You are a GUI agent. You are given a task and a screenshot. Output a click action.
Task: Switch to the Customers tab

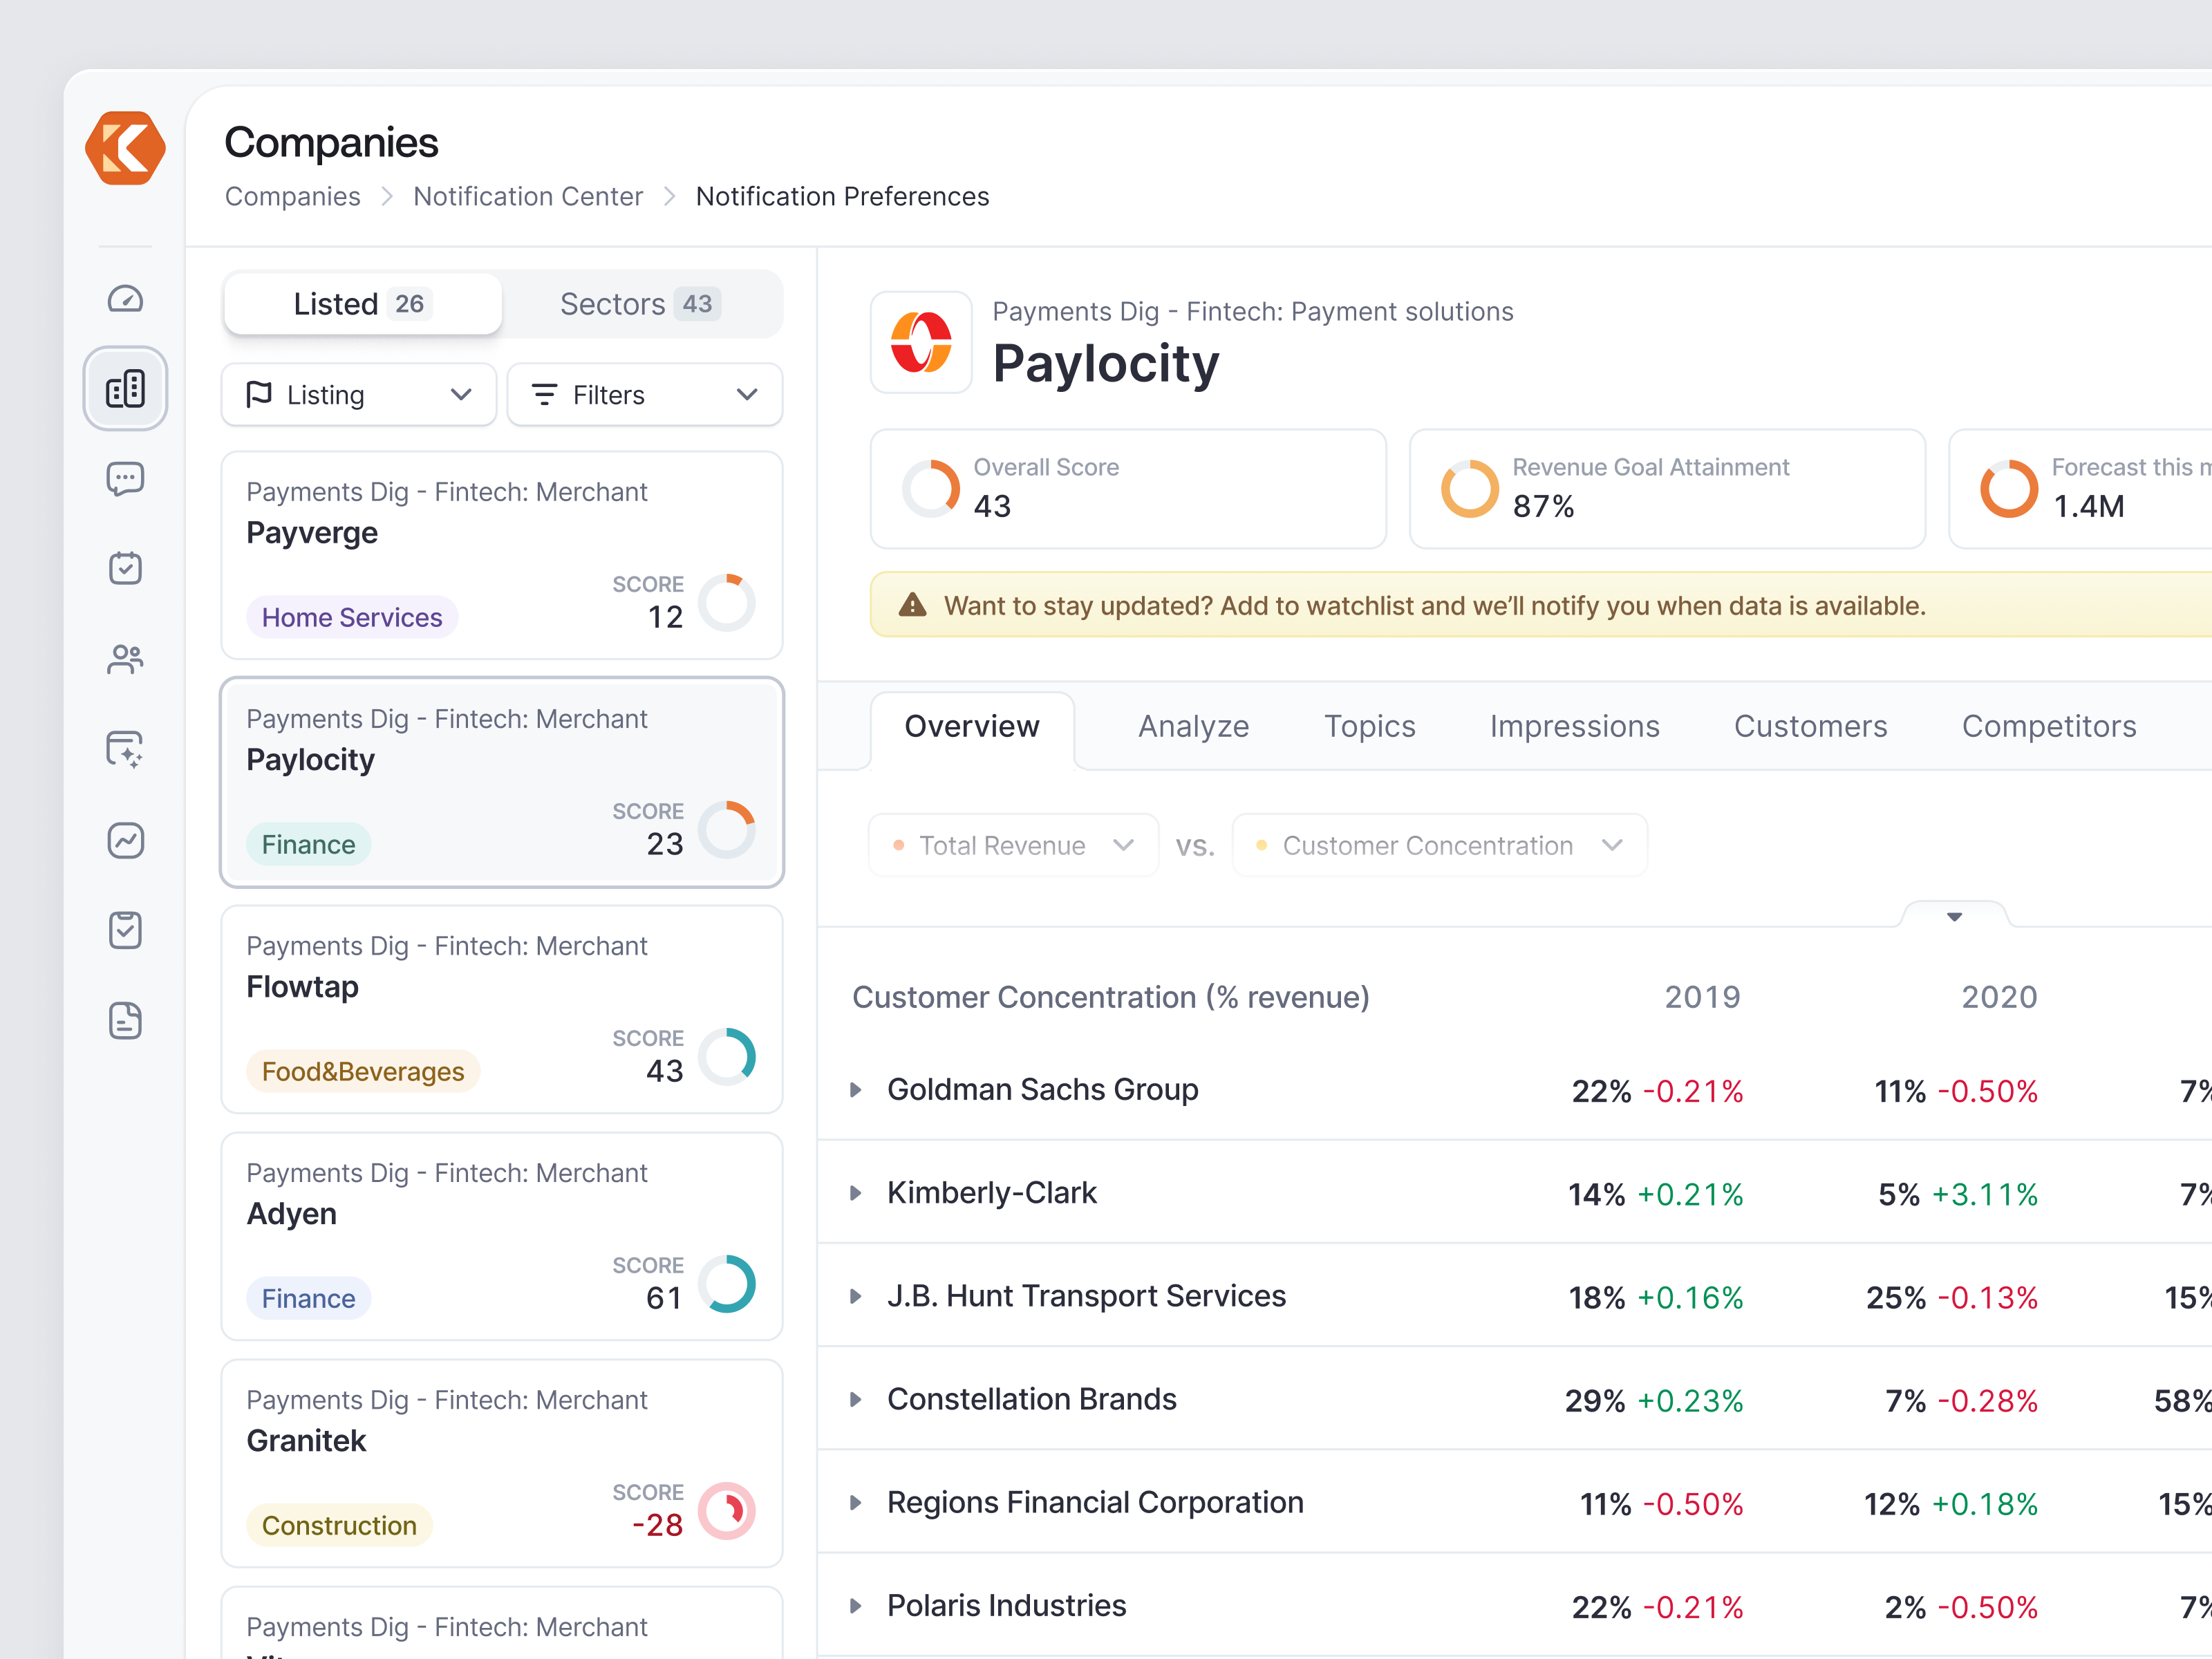pos(1811,727)
